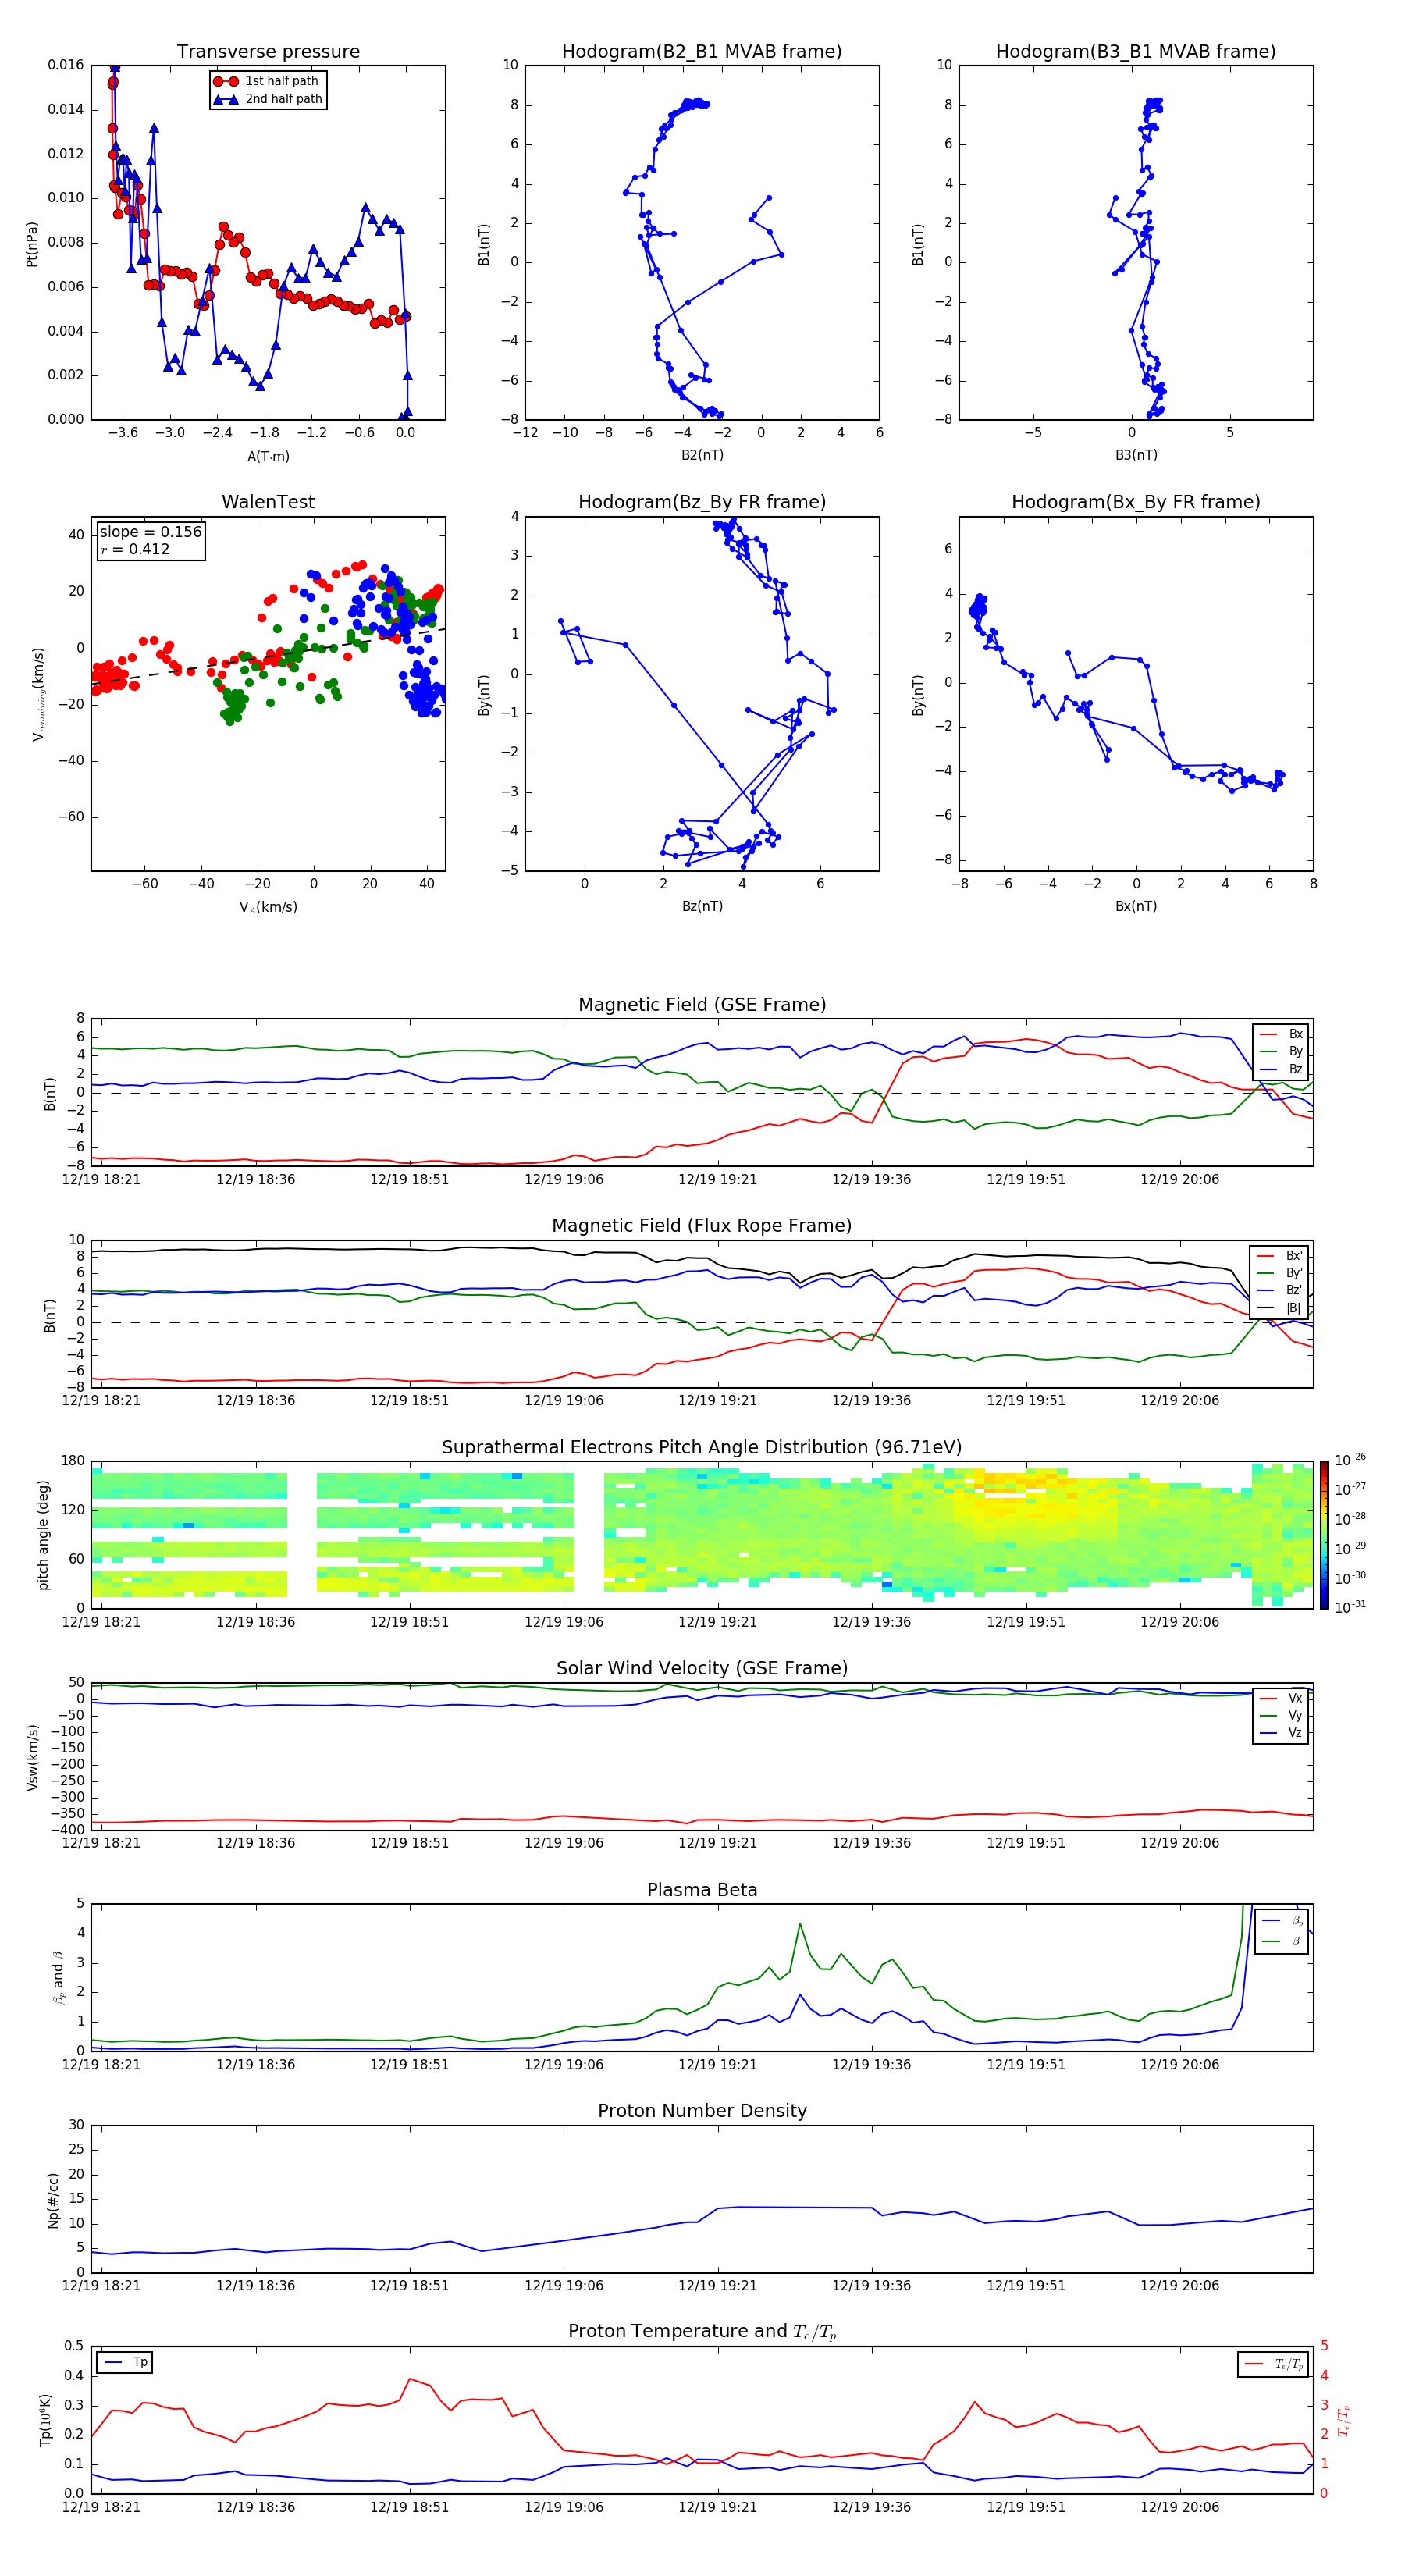Click the 'Solar Wind Velocity (GSE Frame)' title
The height and width of the screenshot is (2576, 1405).
[702, 1669]
